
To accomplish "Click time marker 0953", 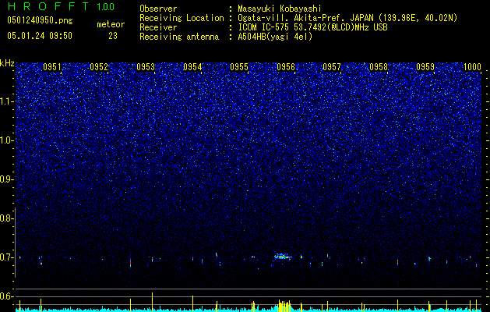I will tap(146, 67).
